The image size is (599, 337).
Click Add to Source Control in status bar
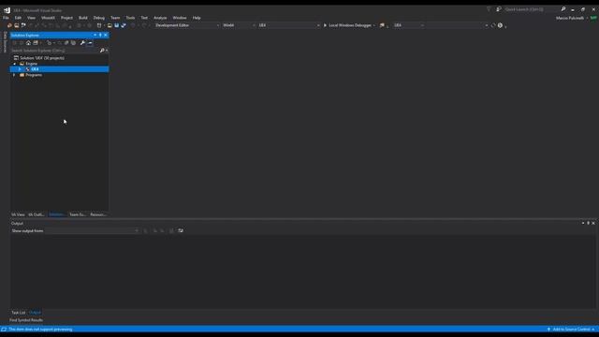pos(571,330)
